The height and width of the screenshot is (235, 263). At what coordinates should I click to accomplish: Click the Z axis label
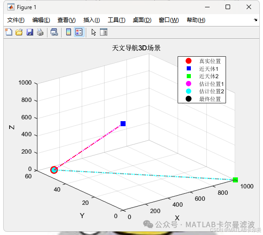pyautogui.click(x=11, y=127)
